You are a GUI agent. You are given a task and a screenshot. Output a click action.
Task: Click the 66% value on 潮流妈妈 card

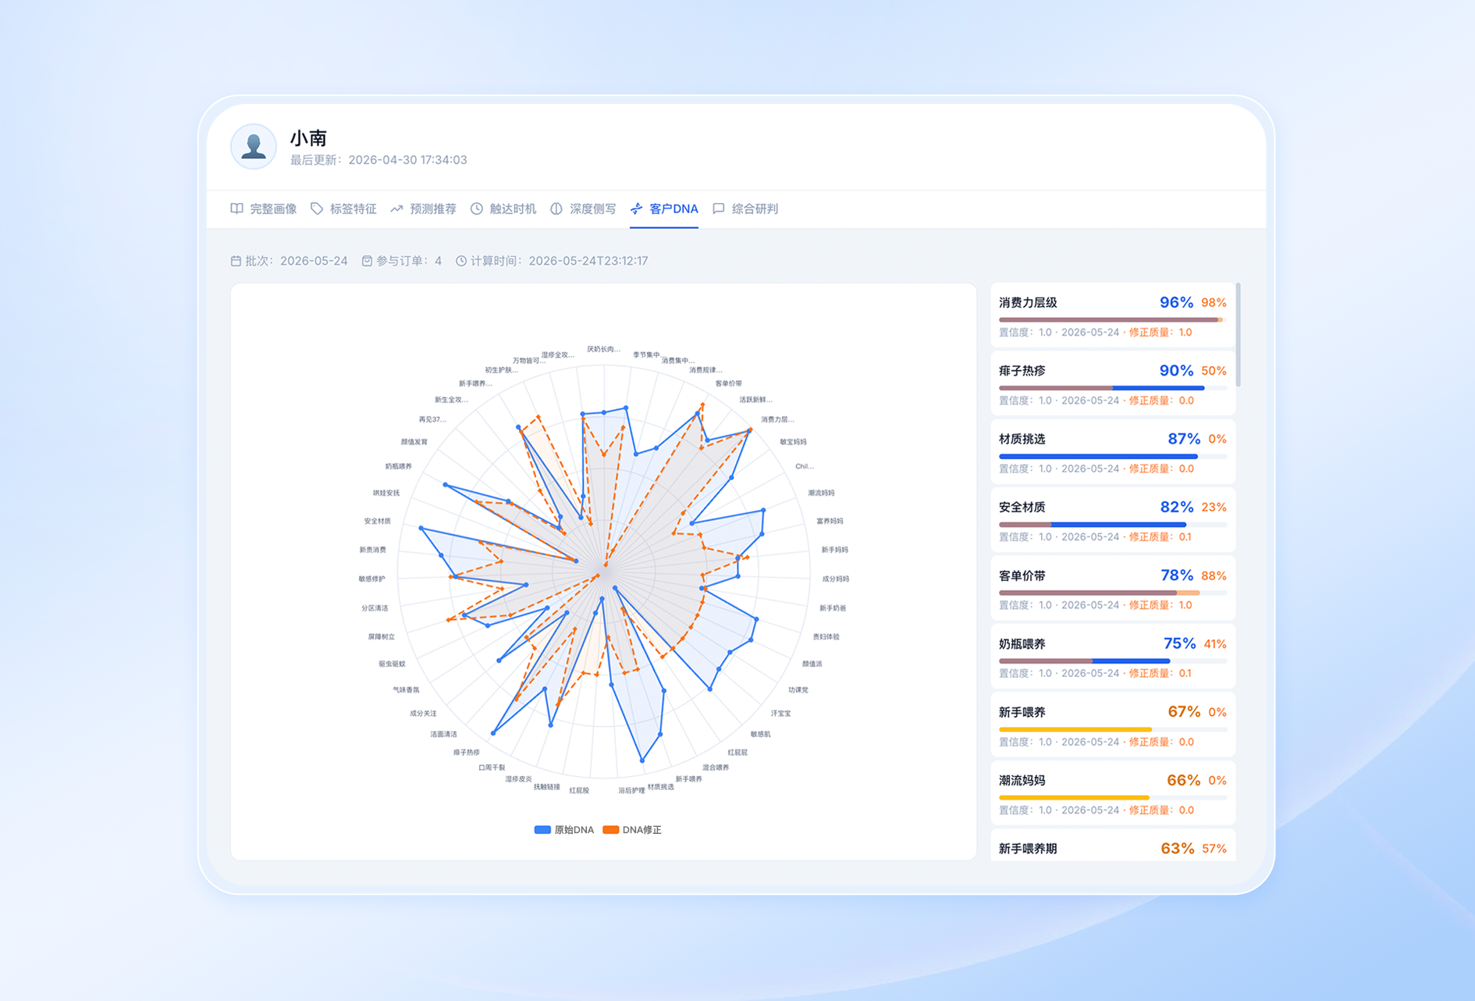click(x=1184, y=780)
